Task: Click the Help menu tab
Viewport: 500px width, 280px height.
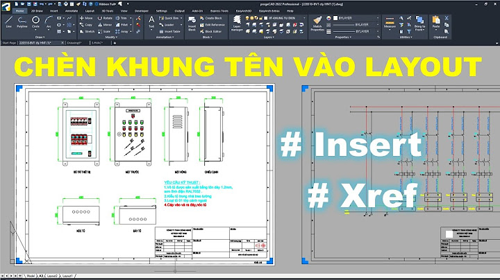Action: (x=290, y=11)
